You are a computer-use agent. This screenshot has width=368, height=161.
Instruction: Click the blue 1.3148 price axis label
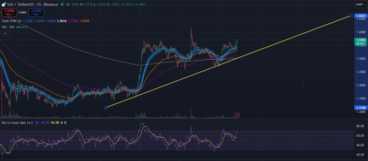click(x=360, y=108)
